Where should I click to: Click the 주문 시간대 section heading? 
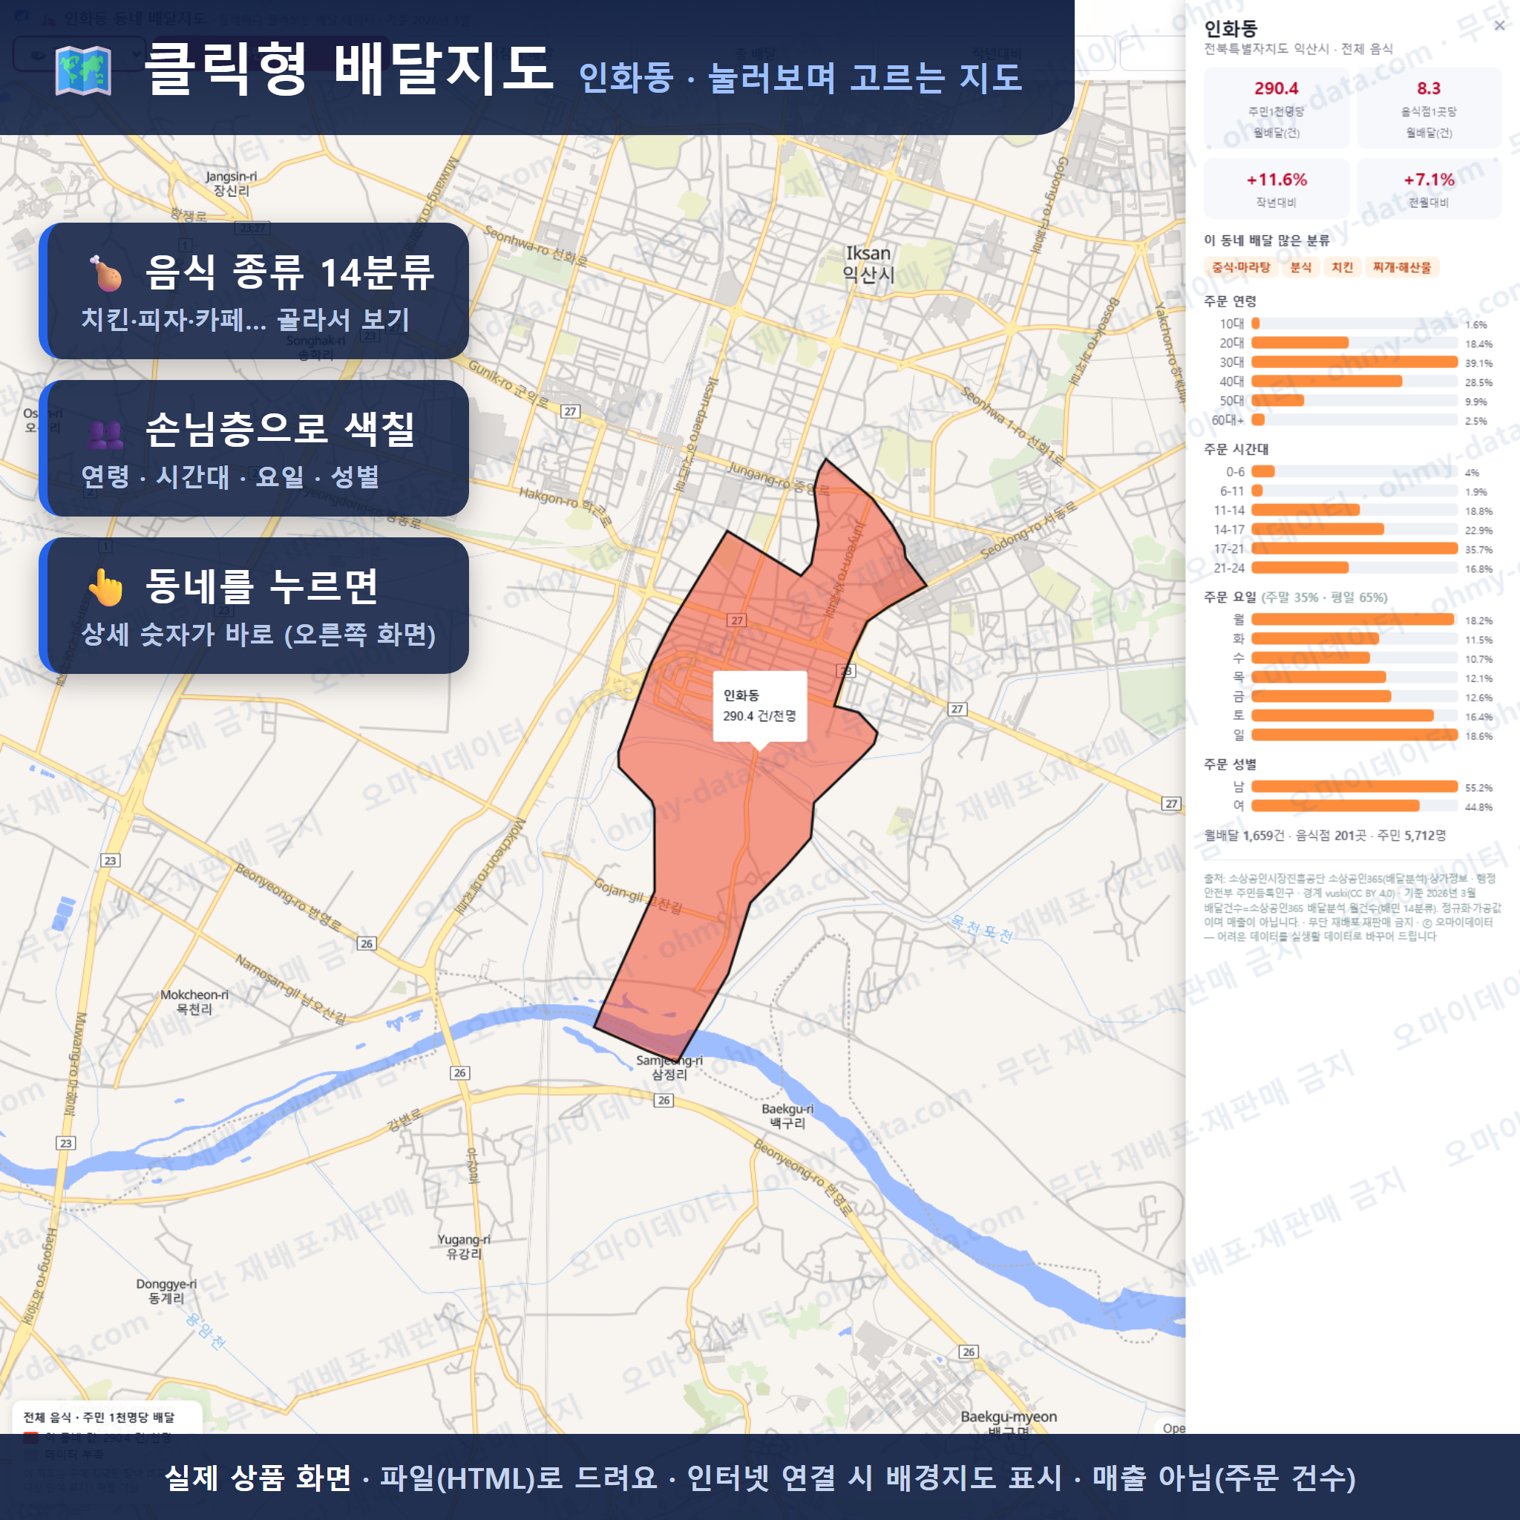pos(1236,449)
